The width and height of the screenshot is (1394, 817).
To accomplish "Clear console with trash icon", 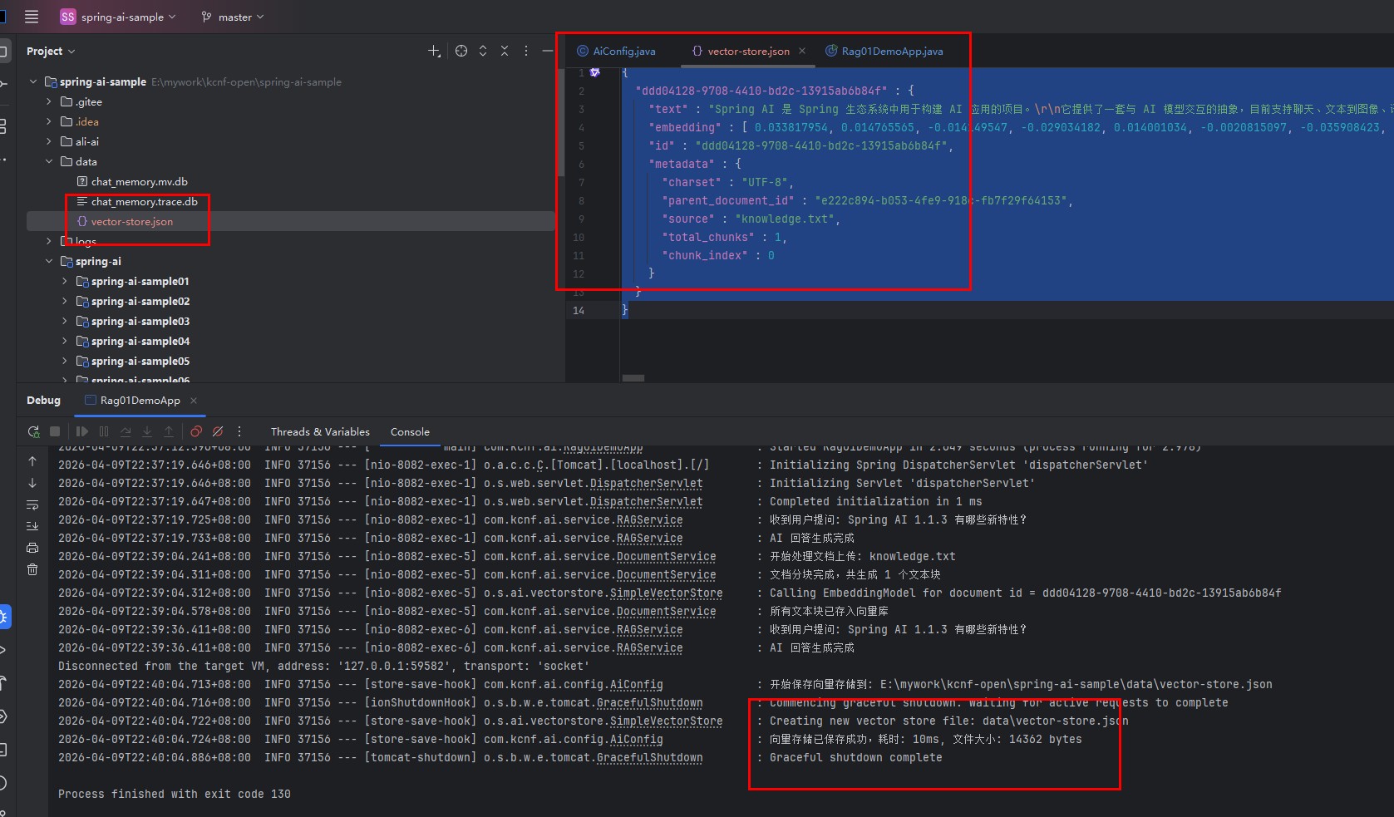I will click(x=32, y=569).
